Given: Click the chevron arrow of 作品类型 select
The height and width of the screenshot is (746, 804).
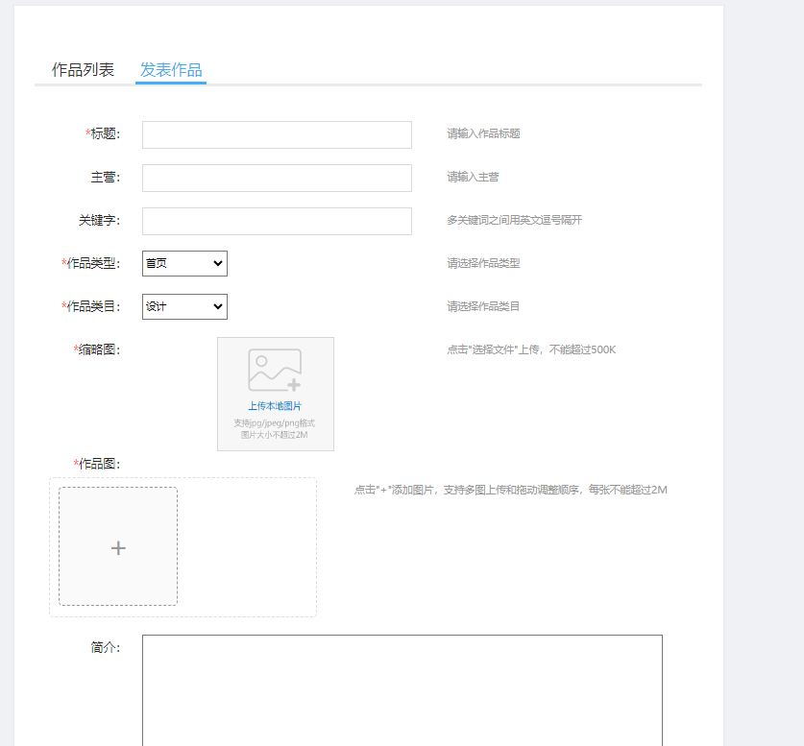Looking at the screenshot, I should click(218, 263).
